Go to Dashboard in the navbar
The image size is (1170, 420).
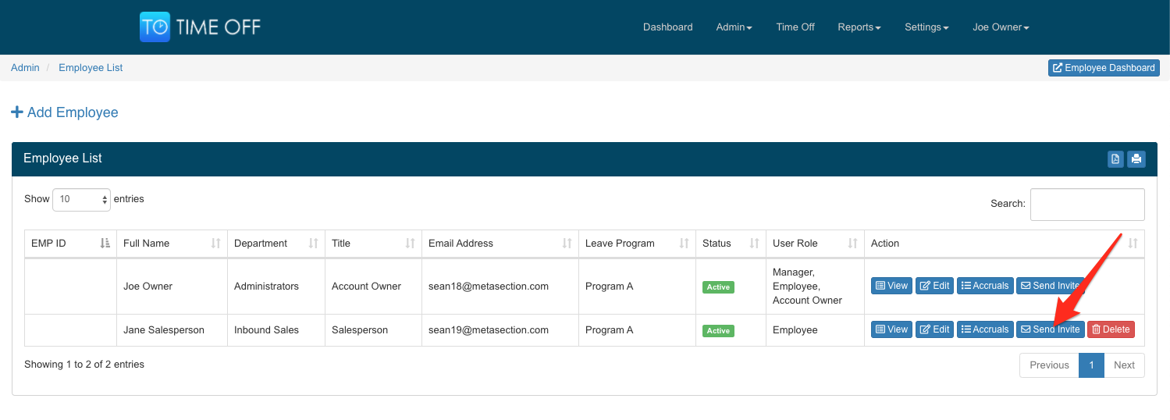pos(667,27)
